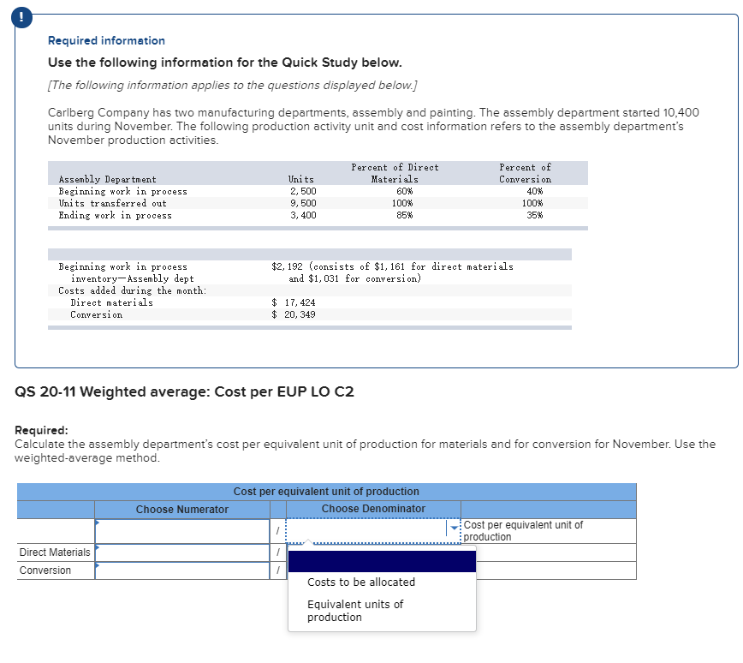Click the 'Required:' bold label
The width and height of the screenshot is (743, 663).
41,430
